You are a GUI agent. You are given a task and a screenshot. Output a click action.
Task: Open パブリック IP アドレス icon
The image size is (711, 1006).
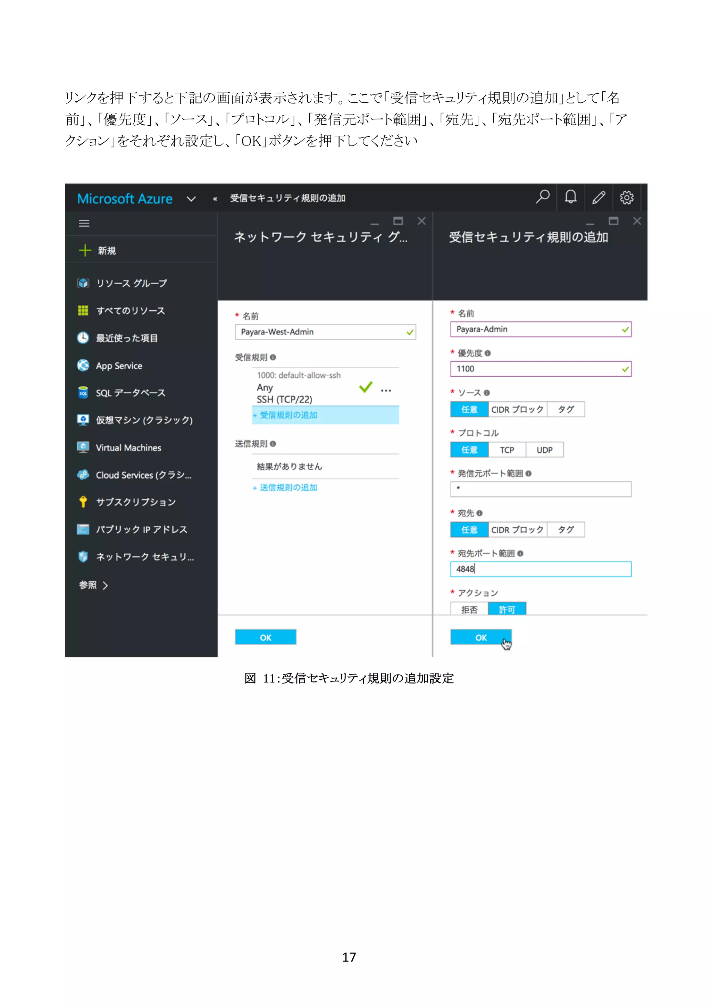83,529
